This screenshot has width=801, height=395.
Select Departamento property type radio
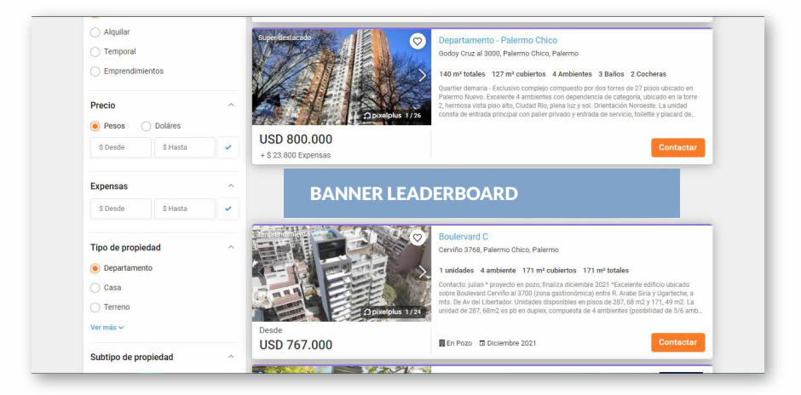[x=95, y=268]
